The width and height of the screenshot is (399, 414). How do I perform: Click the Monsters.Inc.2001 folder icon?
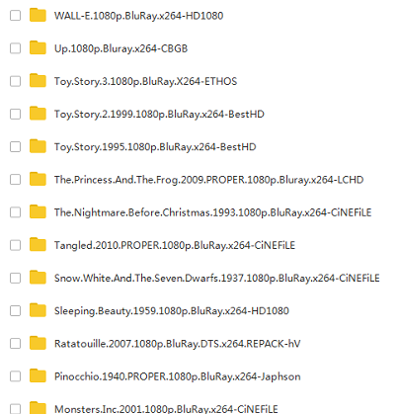click(38, 408)
